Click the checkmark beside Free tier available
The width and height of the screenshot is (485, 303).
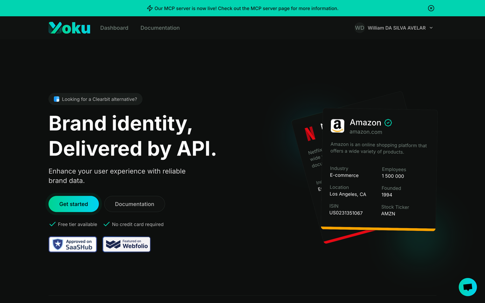[x=52, y=224]
